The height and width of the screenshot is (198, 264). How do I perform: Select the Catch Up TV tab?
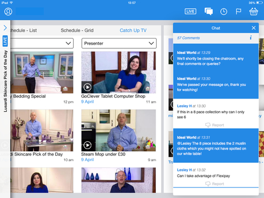click(133, 30)
